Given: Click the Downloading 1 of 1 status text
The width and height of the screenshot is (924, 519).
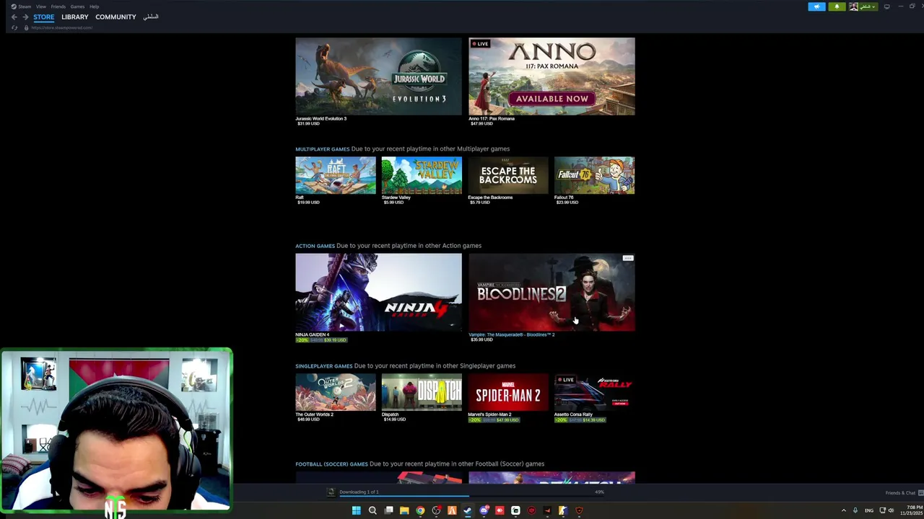Looking at the screenshot, I should click(359, 492).
